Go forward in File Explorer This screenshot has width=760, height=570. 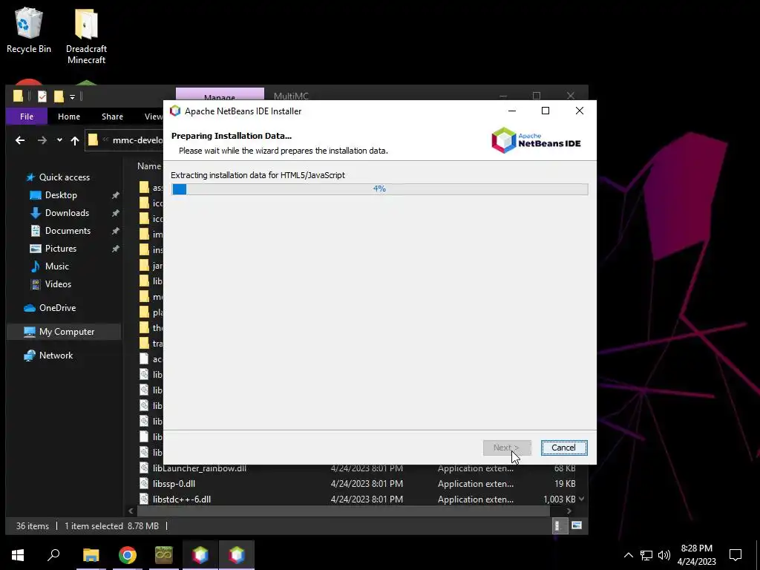[x=42, y=140]
